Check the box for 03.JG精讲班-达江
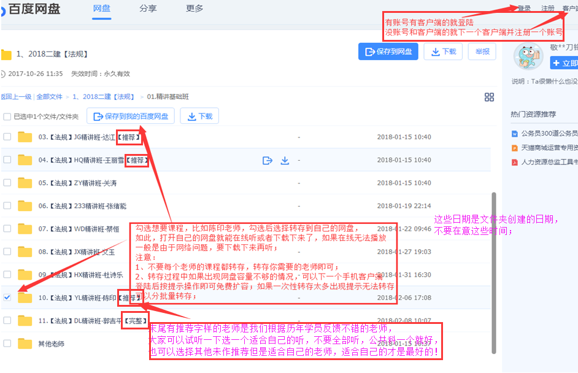Screen dimensions: 578x373 coord(7,137)
